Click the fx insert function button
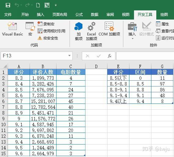This screenshot has height=157, width=174. coord(109,56)
